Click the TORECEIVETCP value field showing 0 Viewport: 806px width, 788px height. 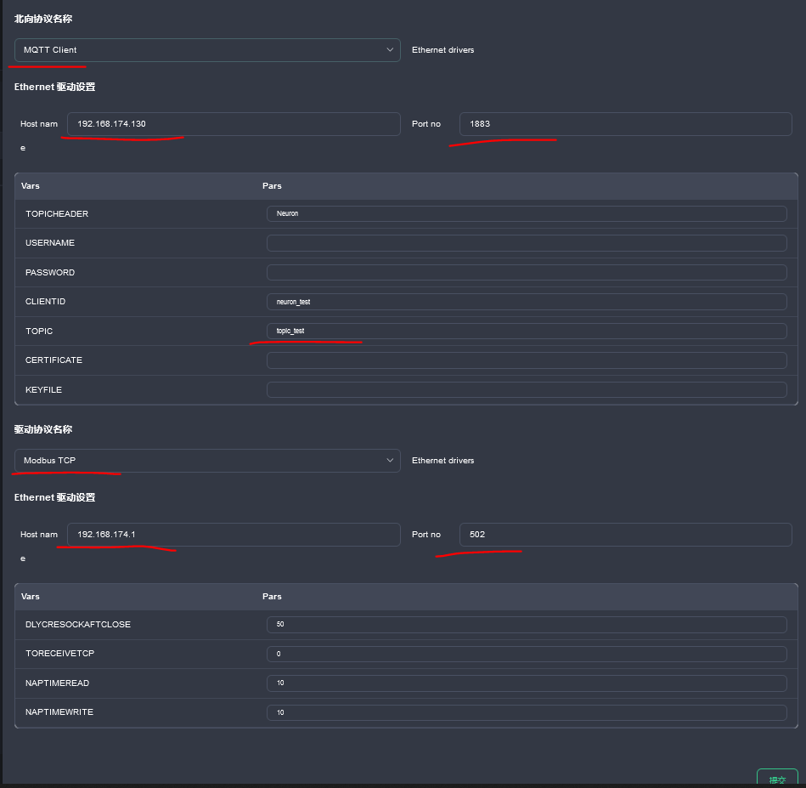pyautogui.click(x=527, y=653)
